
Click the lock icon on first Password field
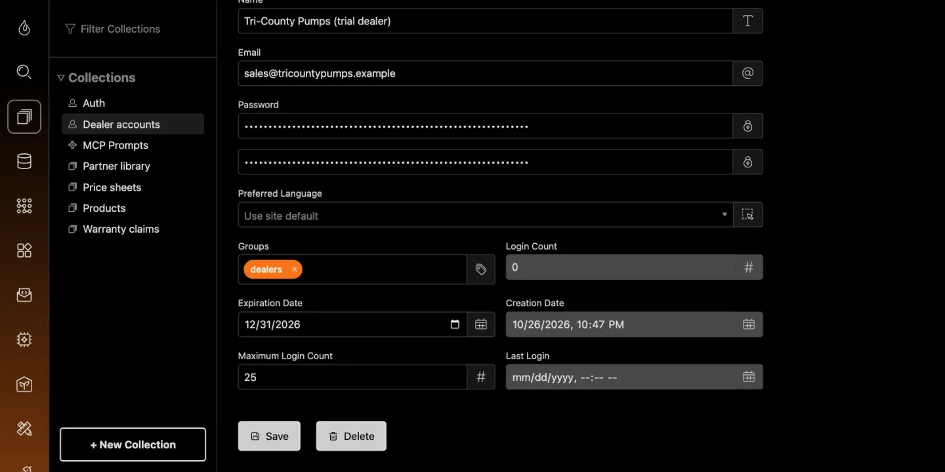coord(747,126)
